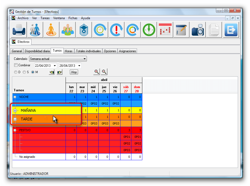Enable the Combinar checkbox

[x=16, y=65]
